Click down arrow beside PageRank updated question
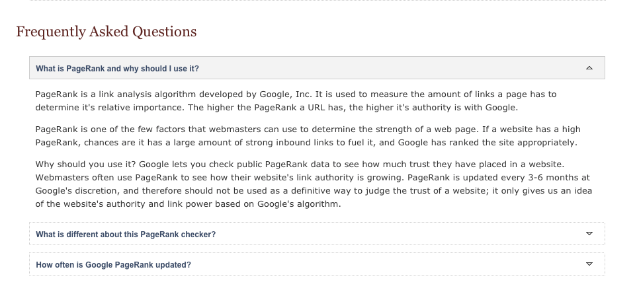The width and height of the screenshot is (637, 296). tap(589, 264)
